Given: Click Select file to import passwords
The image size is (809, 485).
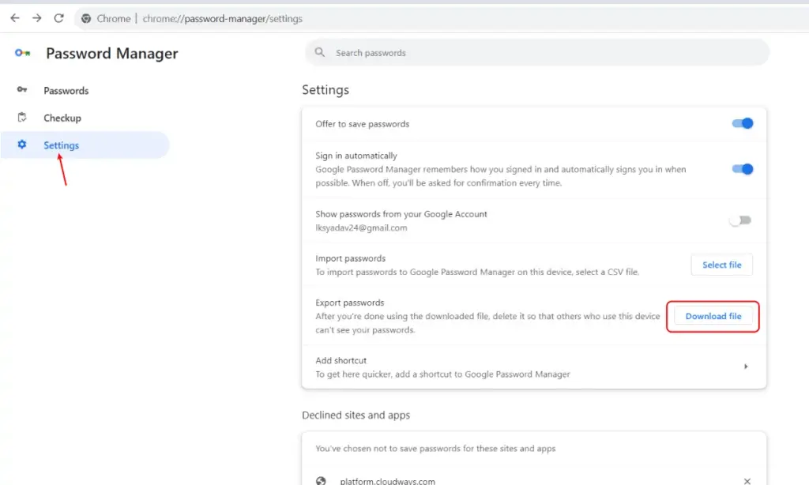Looking at the screenshot, I should tap(721, 265).
